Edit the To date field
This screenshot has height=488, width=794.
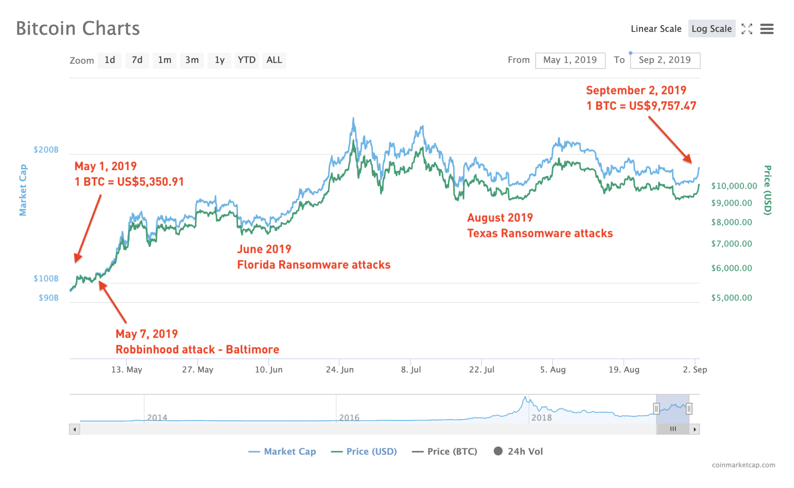tap(665, 60)
